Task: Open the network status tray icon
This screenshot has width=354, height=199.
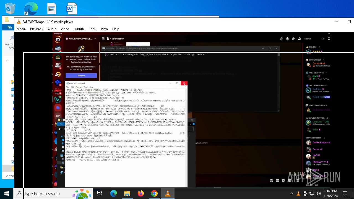Action: click(x=312, y=193)
